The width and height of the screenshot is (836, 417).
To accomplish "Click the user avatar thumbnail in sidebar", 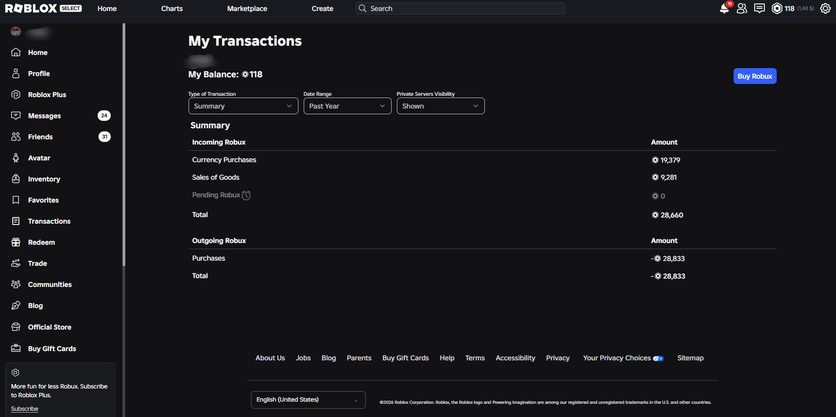I will [x=16, y=31].
